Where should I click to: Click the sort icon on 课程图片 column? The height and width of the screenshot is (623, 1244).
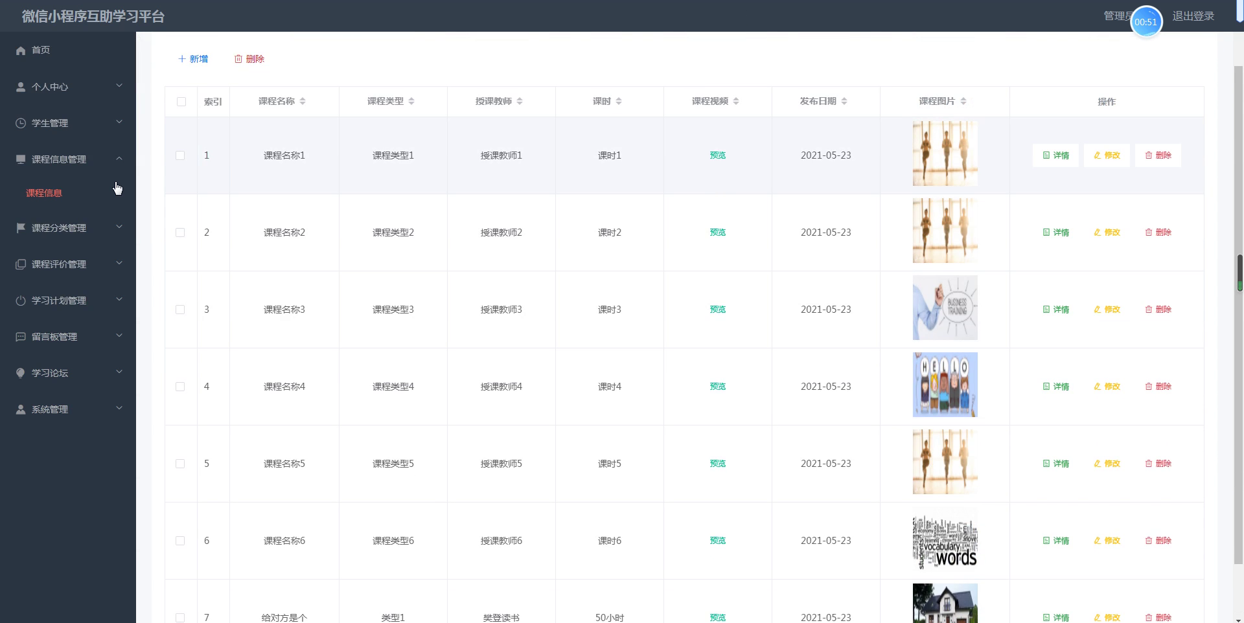point(963,102)
